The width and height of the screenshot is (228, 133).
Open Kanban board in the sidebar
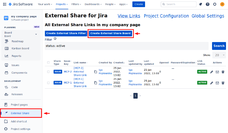[21, 48]
